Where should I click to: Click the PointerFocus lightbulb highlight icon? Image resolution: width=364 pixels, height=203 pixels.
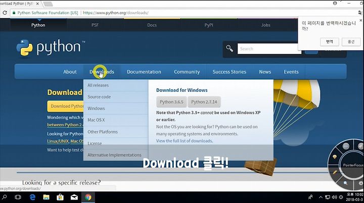click(x=335, y=157)
